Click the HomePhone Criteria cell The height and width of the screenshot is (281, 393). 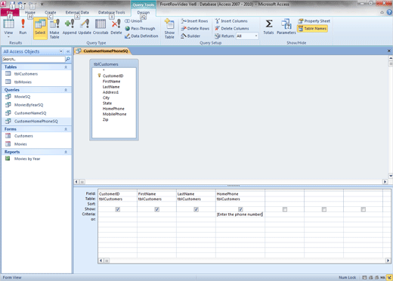pyautogui.click(x=240, y=215)
